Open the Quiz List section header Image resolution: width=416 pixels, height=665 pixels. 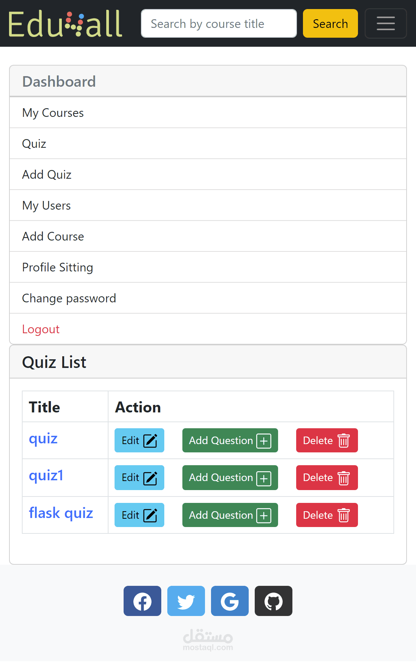tap(54, 362)
